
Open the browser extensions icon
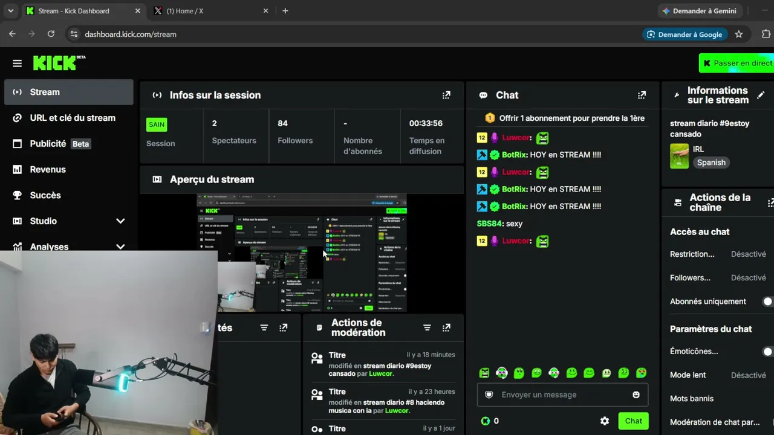tap(766, 34)
